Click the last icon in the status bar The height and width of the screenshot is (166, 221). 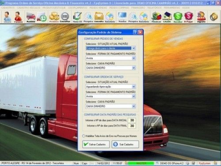click(x=216, y=163)
